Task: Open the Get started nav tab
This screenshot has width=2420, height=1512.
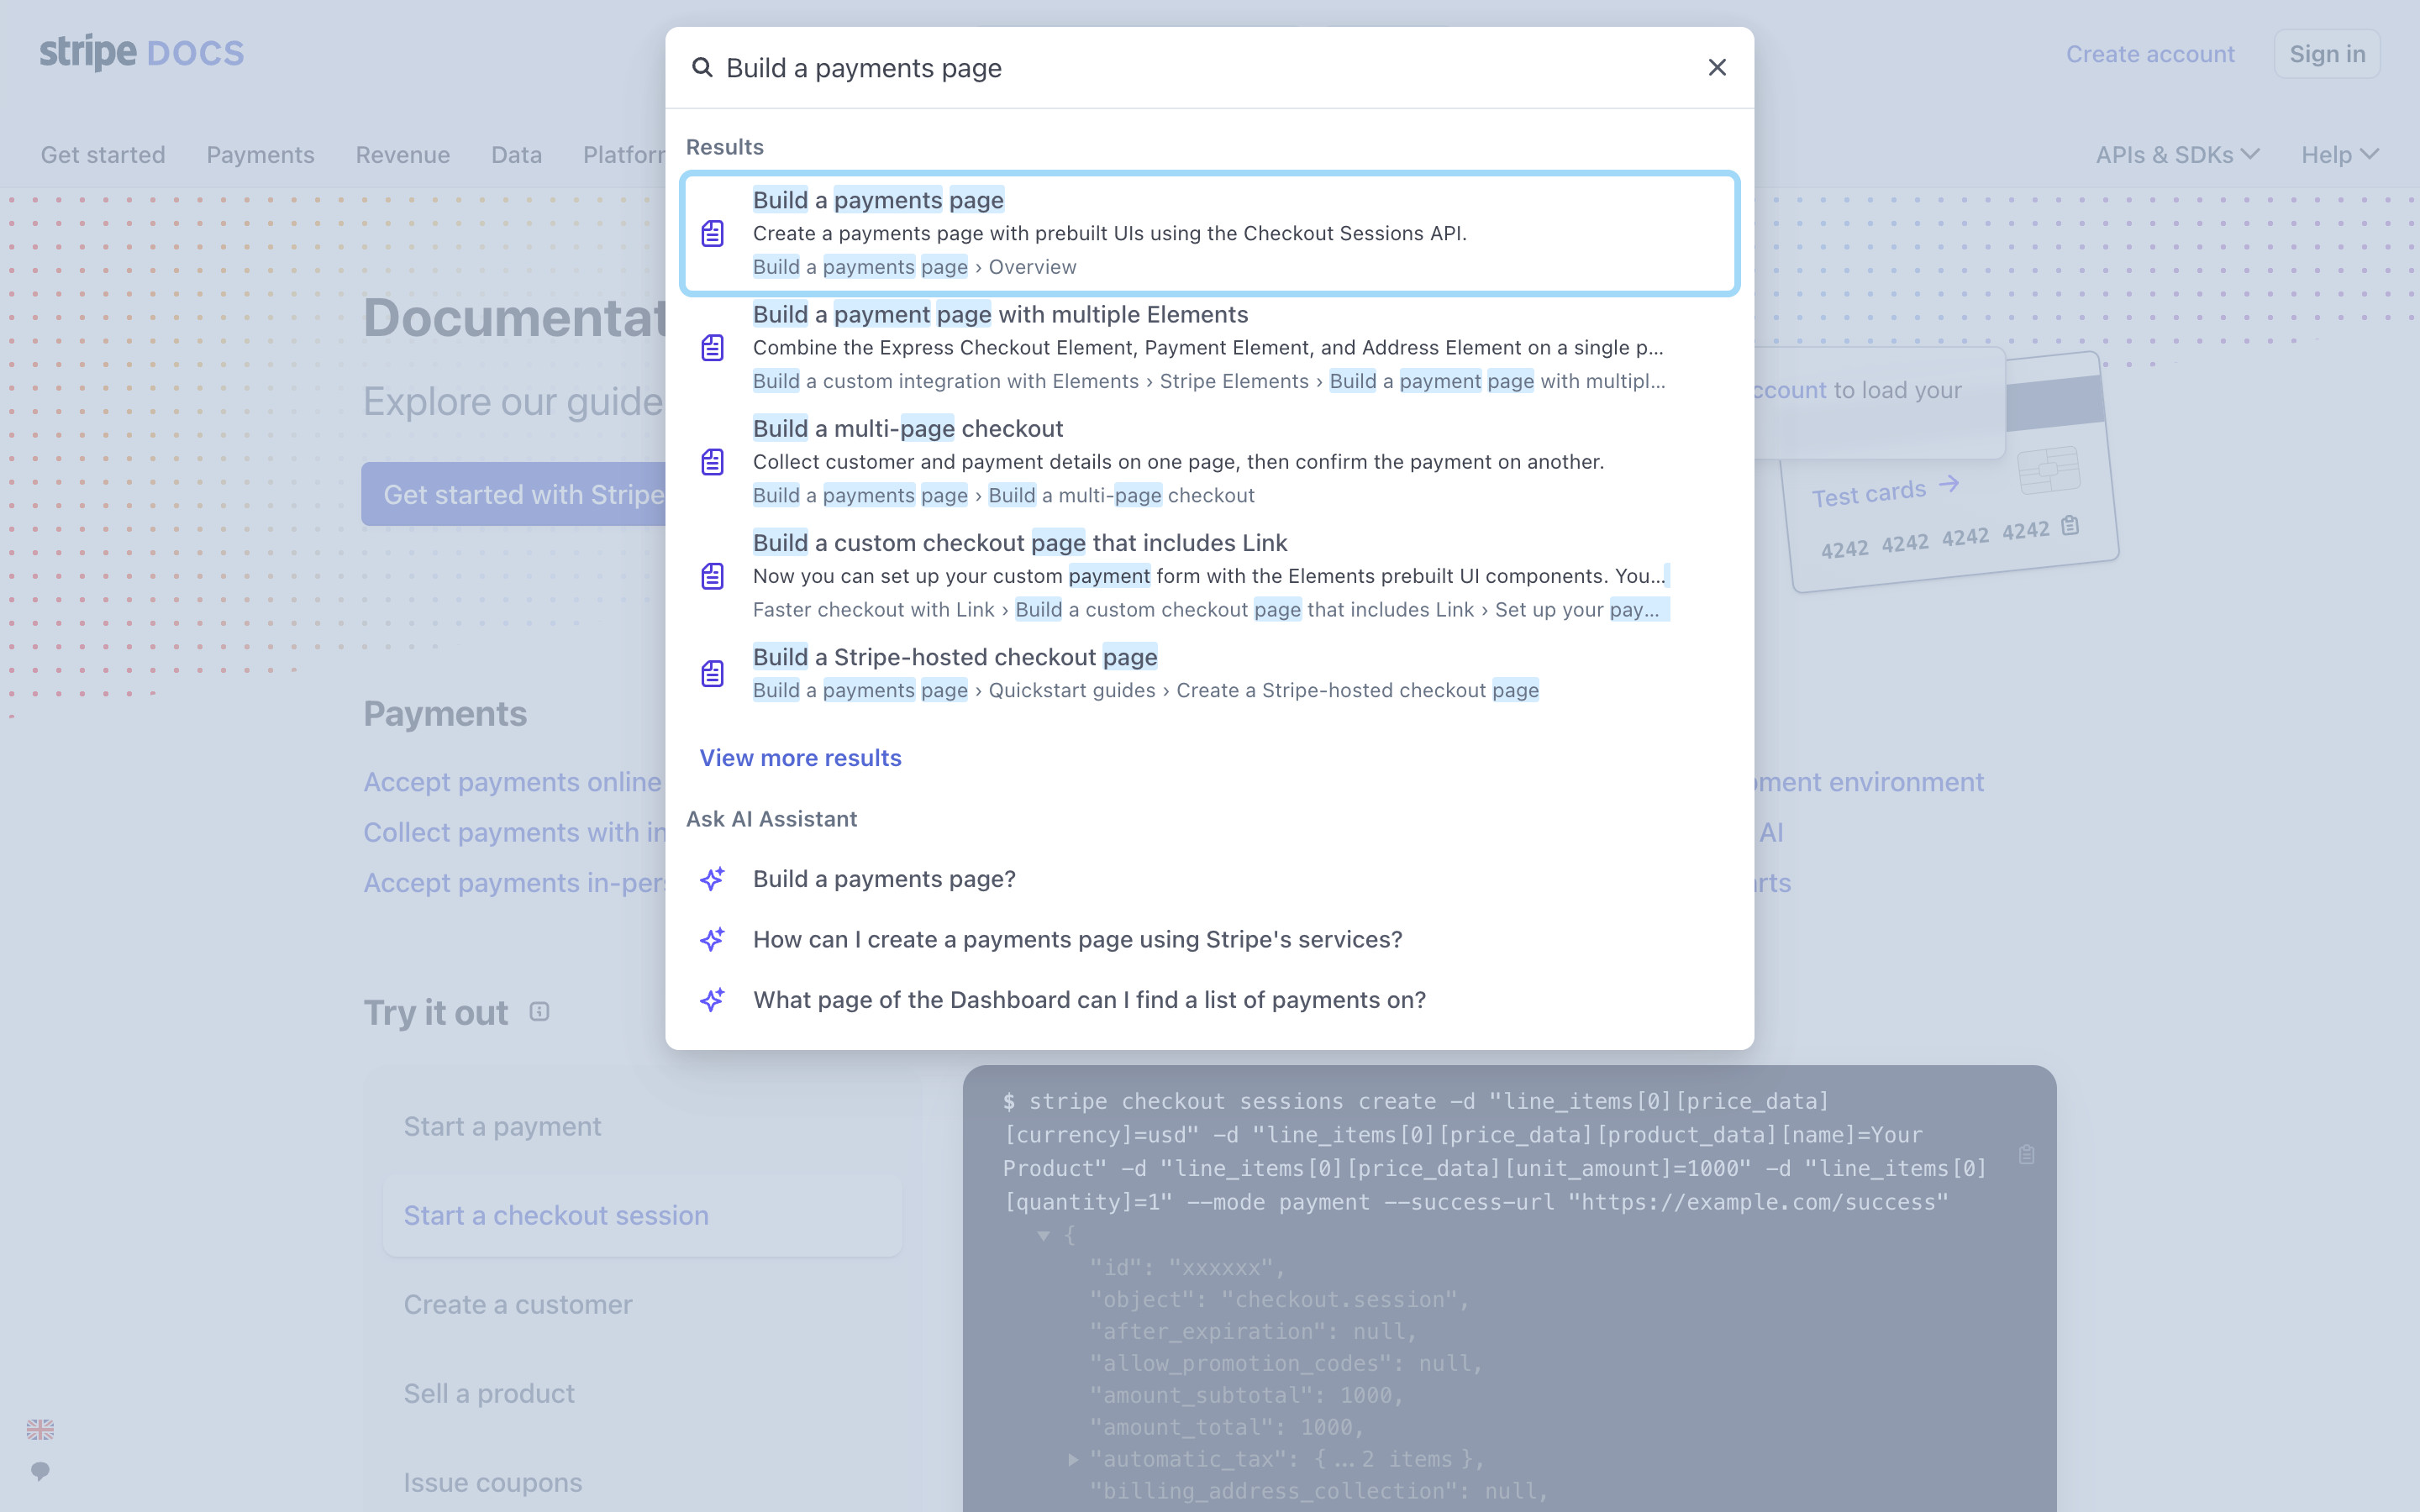Action: coord(103,155)
